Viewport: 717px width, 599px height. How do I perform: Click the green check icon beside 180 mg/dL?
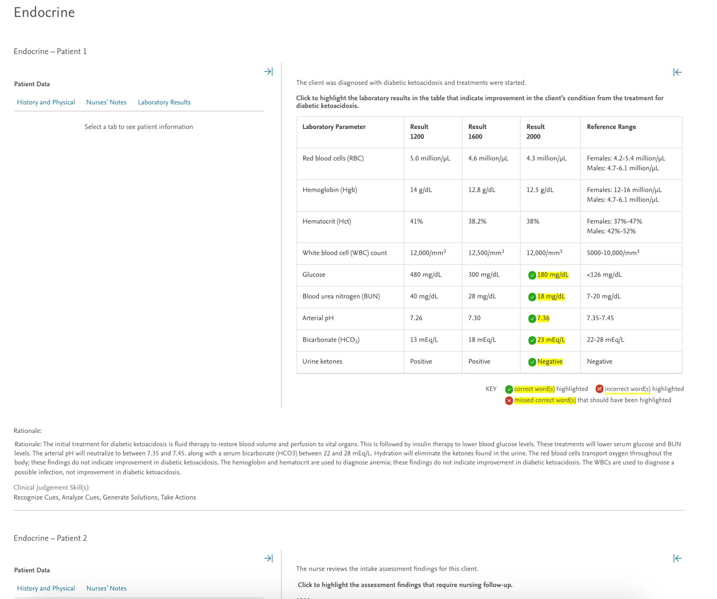pos(533,275)
